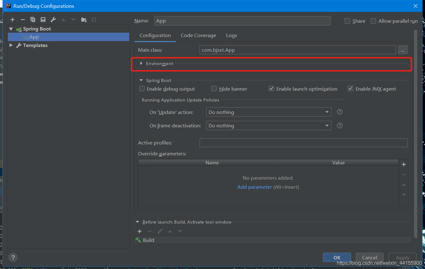Click the IntelliJ logo in title bar

pyautogui.click(x=8, y=6)
